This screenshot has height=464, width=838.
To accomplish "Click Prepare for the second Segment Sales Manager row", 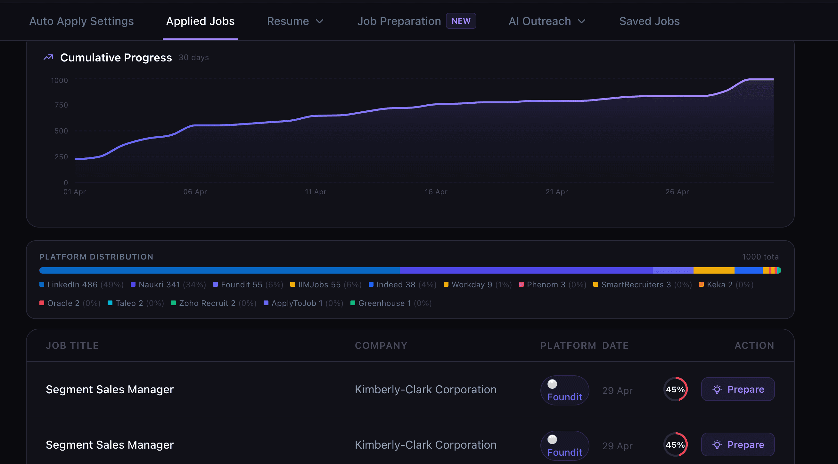I will 738,444.
